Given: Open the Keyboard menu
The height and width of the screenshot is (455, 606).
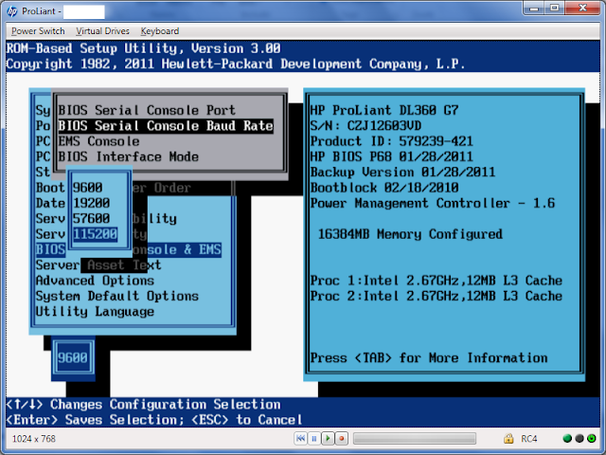Looking at the screenshot, I should coord(160,31).
